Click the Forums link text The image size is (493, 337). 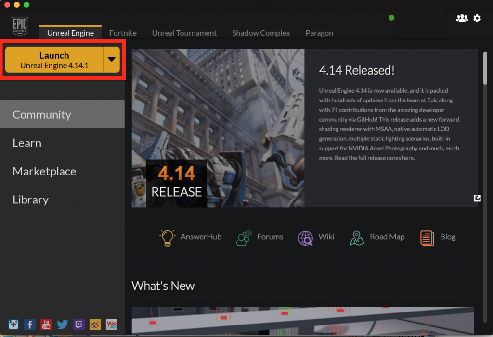click(x=270, y=237)
